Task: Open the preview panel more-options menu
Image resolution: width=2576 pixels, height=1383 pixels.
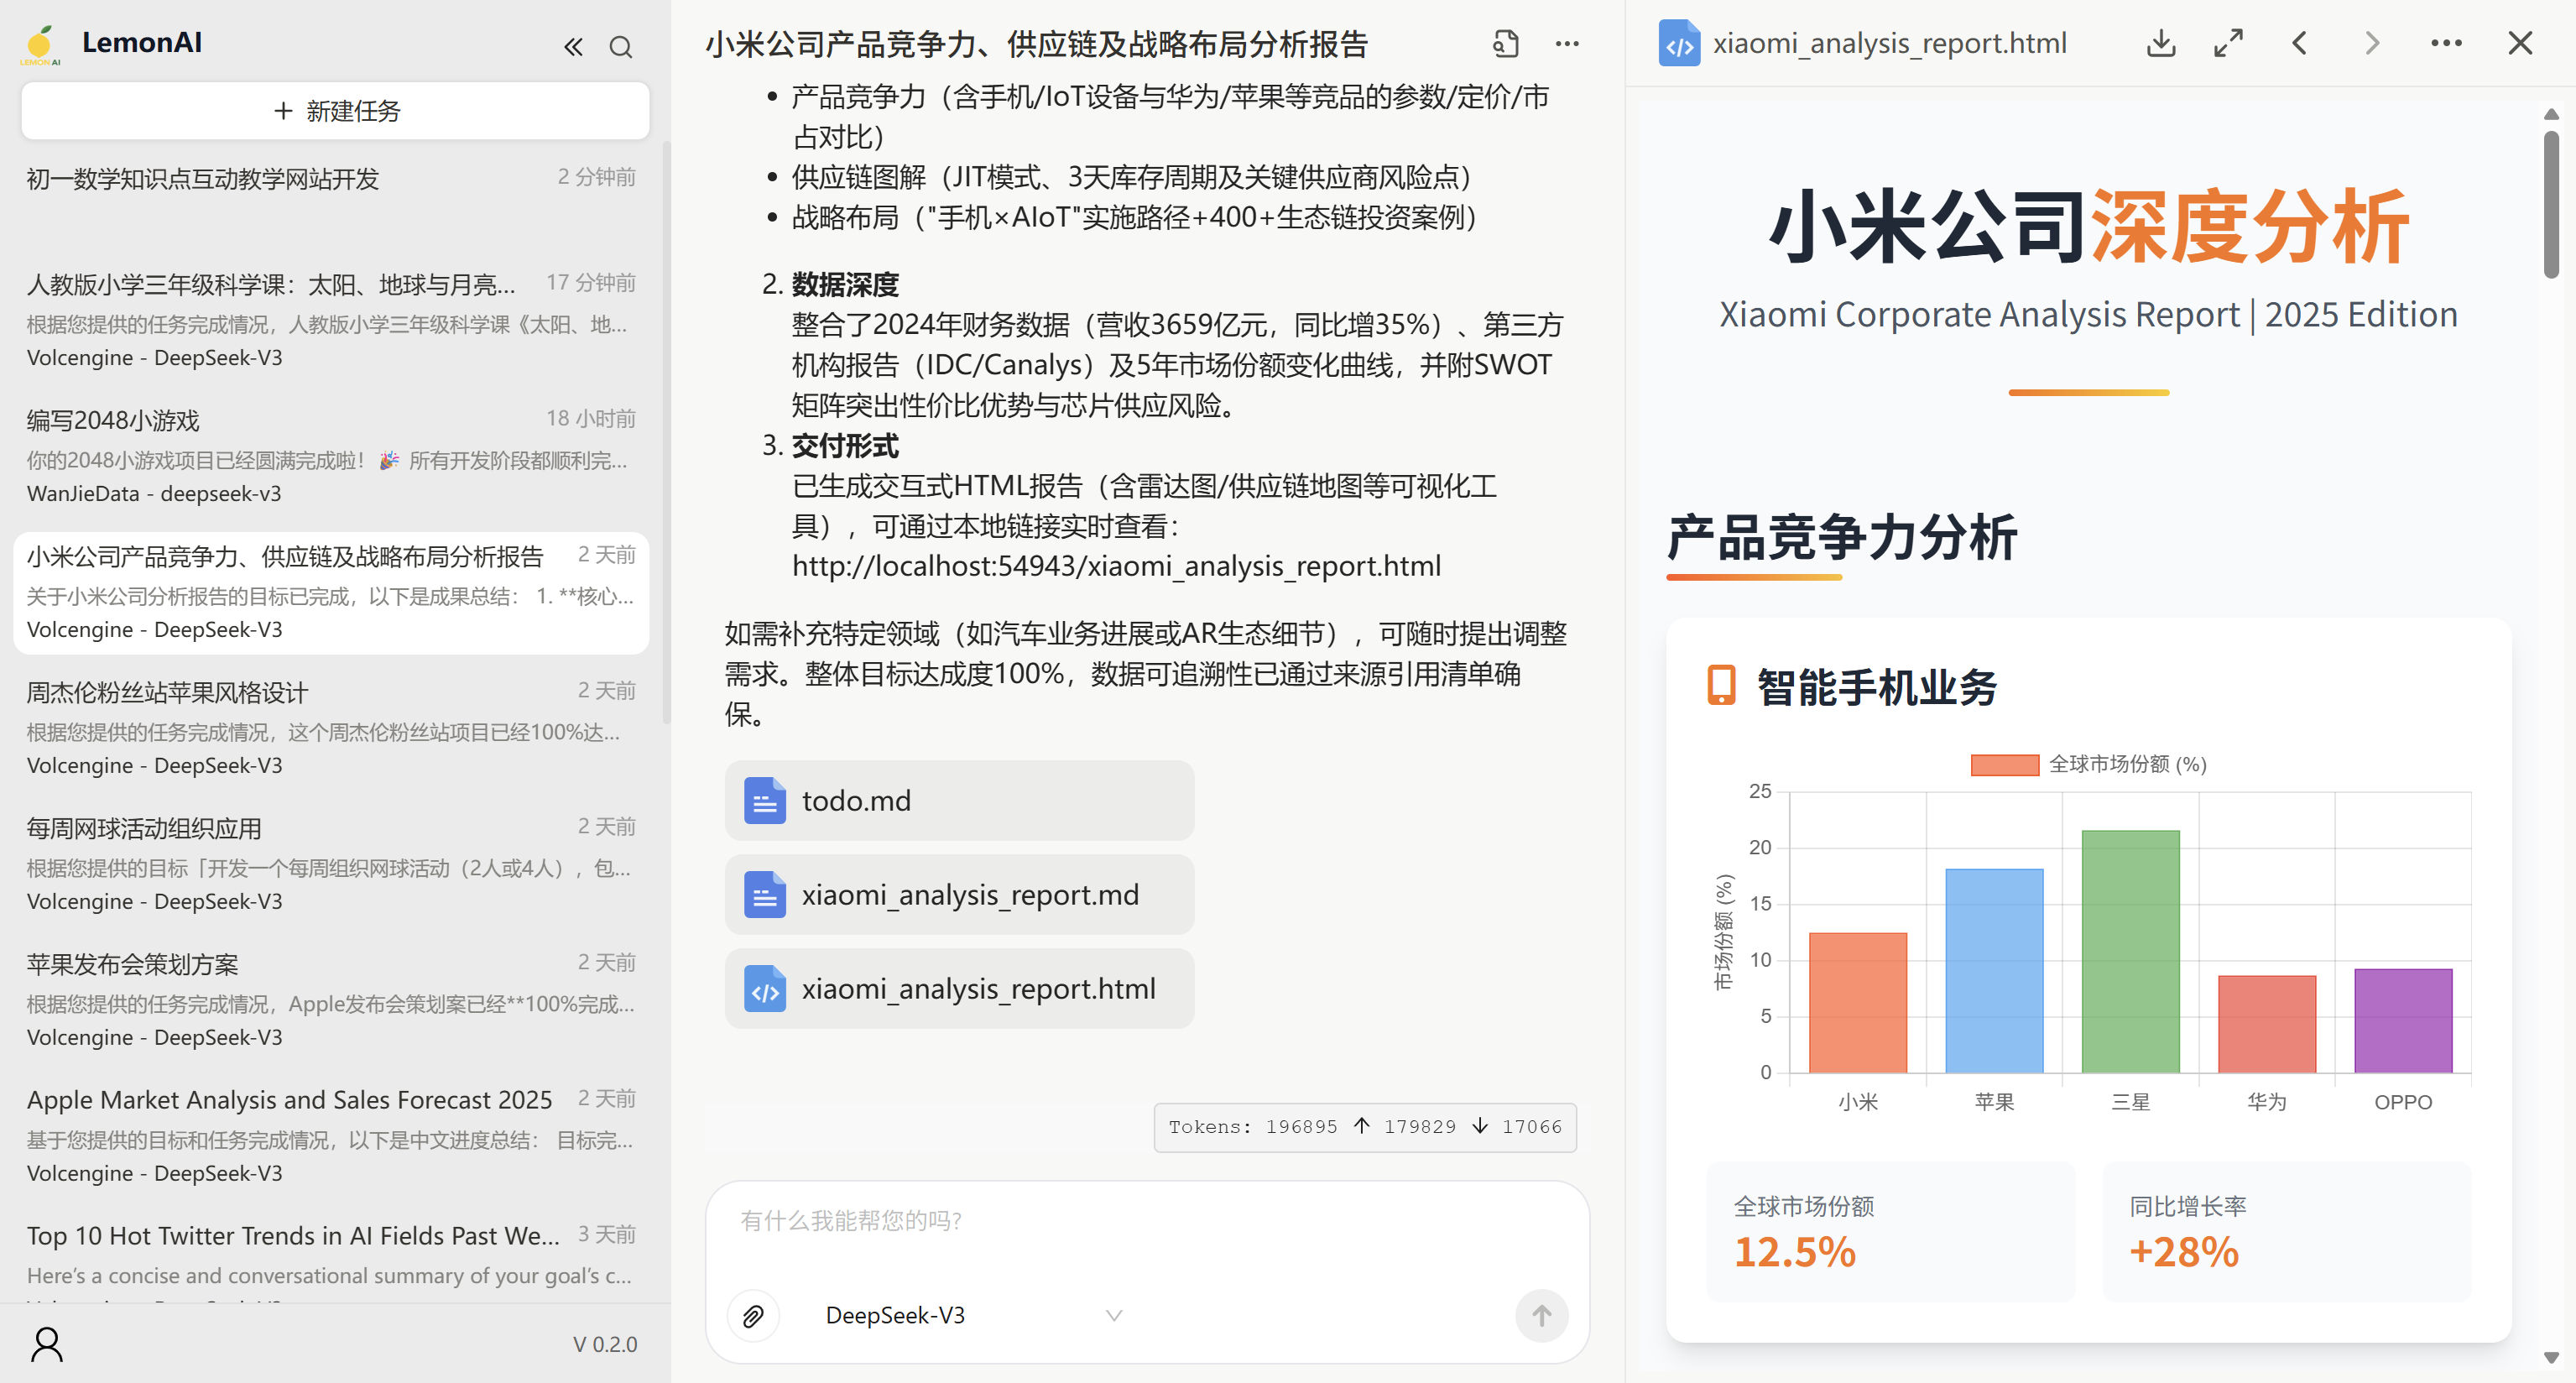Action: click(2446, 43)
